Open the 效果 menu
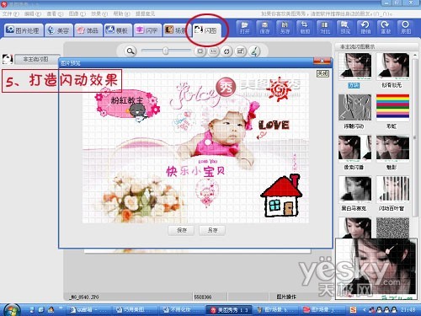 99,13
